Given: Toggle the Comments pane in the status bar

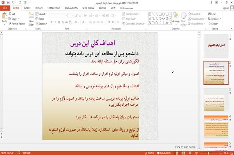Looking at the screenshot, I should point(164,153).
